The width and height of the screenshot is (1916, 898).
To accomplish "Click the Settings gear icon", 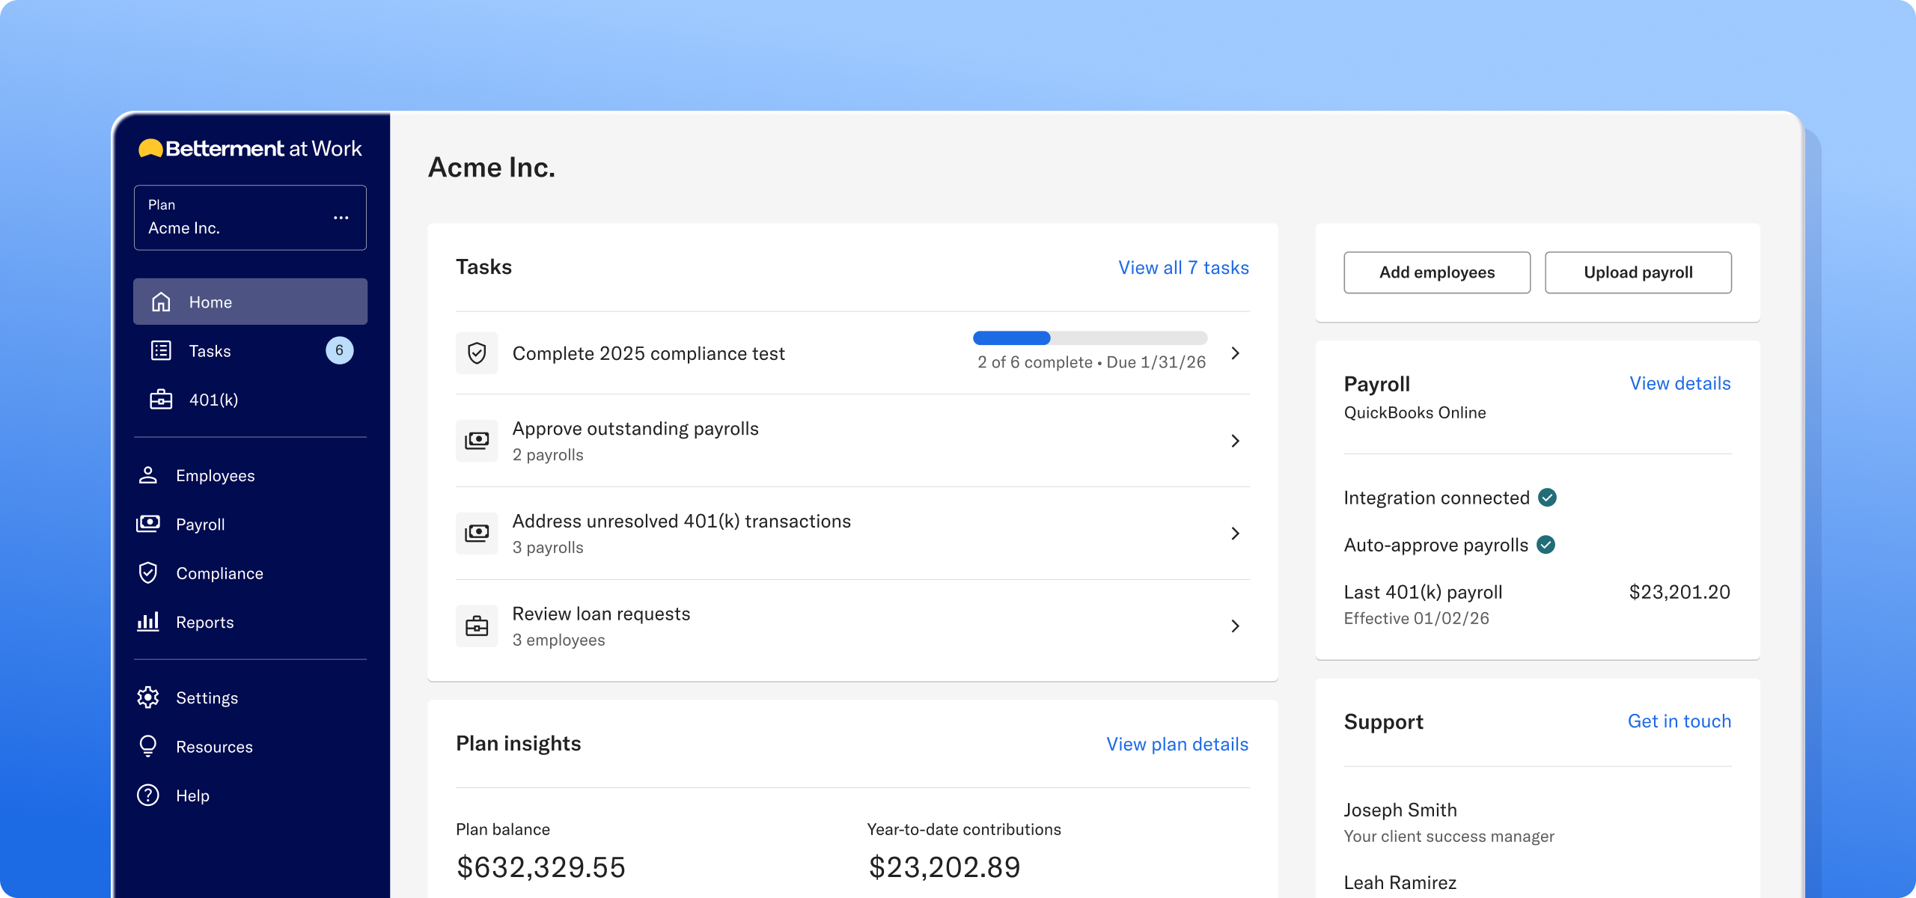I will [148, 697].
